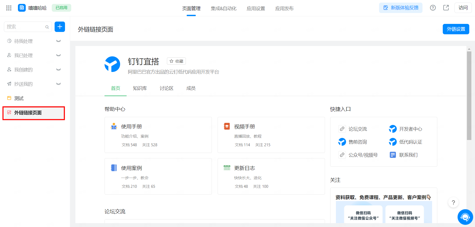Click 论坛交流 link icon in 快捷入口
Screen dimensions: 475x227
coord(342,129)
